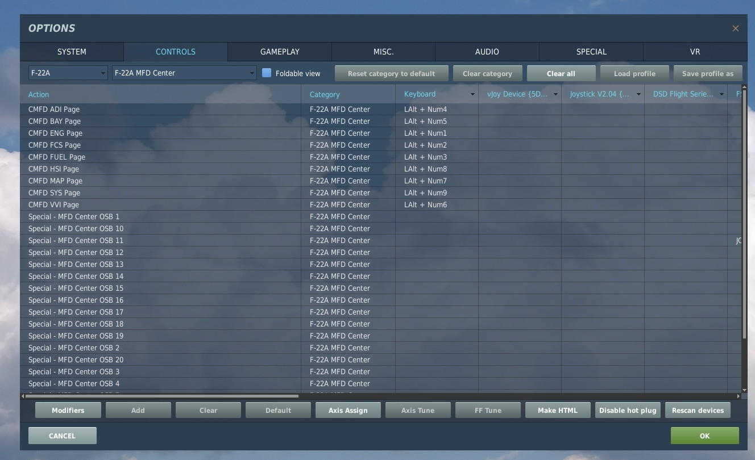Confirm settings with the OK button
Viewport: 755px width, 460px height.
[705, 436]
